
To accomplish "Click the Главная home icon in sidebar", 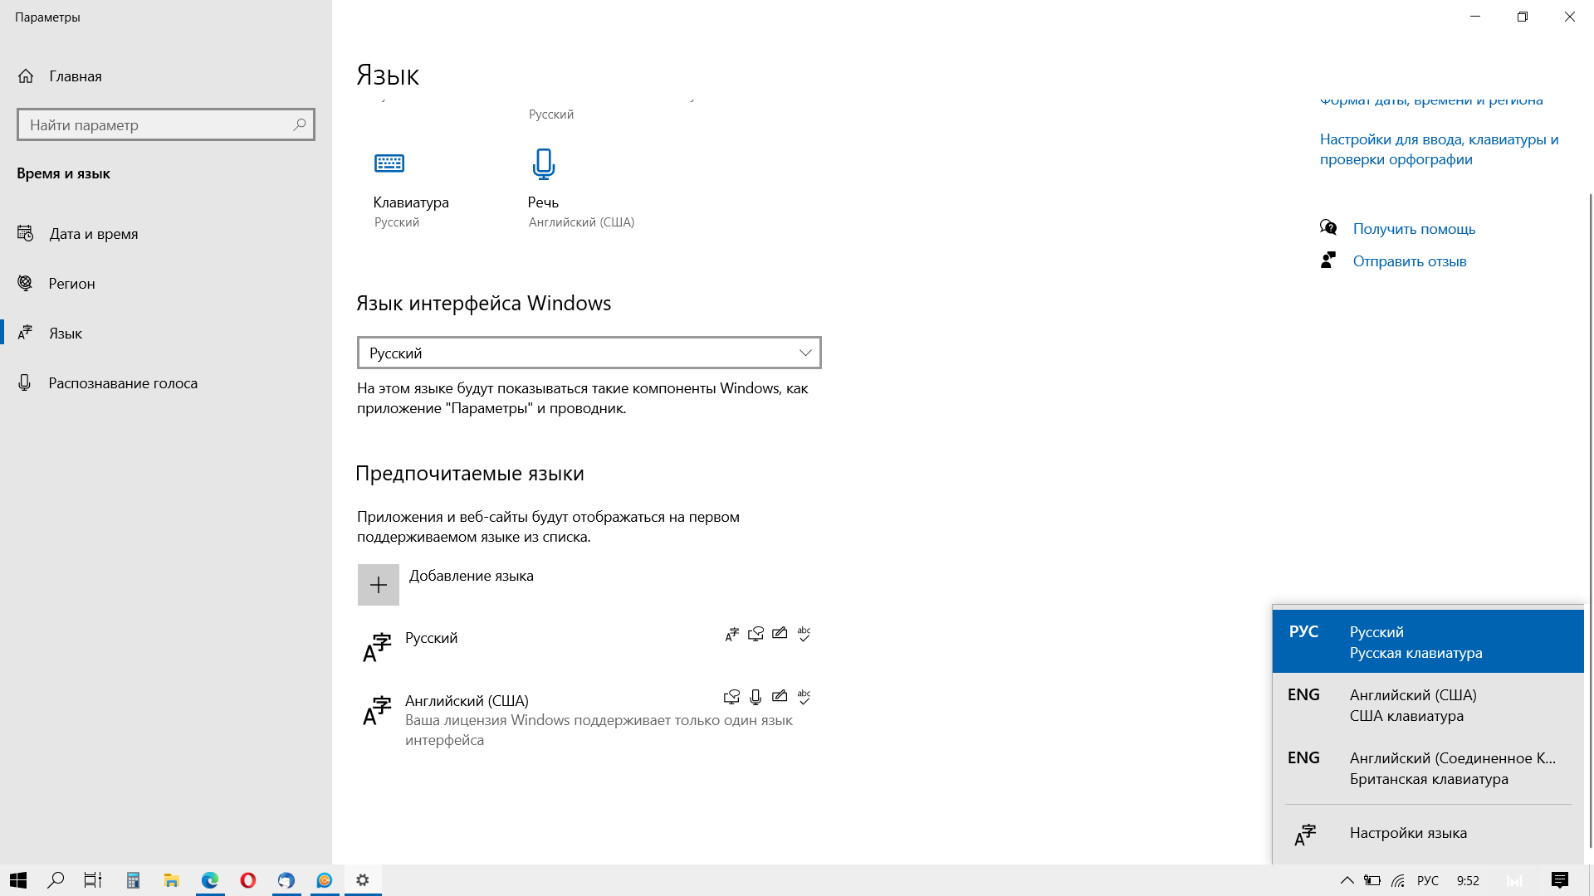I will tap(26, 76).
